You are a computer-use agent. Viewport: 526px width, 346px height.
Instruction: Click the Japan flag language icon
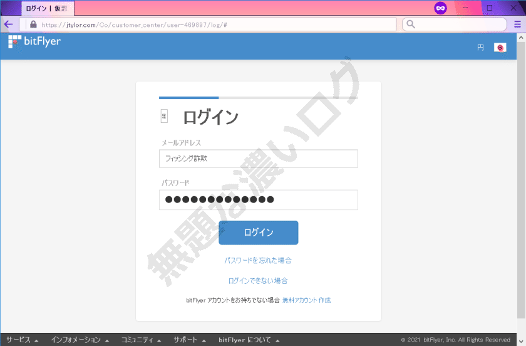(500, 48)
